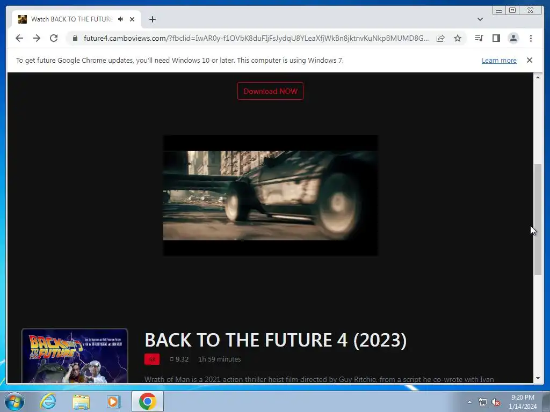The height and width of the screenshot is (412, 550).
Task: Dismiss the Chrome update infobar
Action: tap(530, 60)
